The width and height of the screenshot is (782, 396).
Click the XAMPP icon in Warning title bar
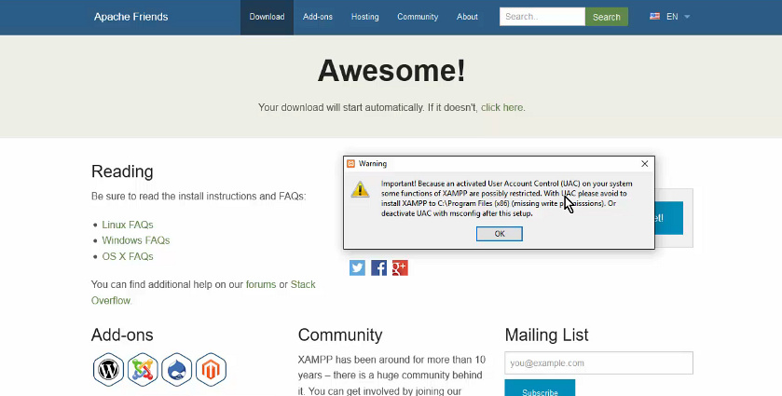351,164
